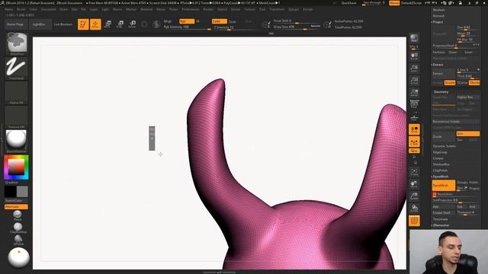The width and height of the screenshot is (488, 274).
Task: Collapse the Project section
Action: click(438, 22)
